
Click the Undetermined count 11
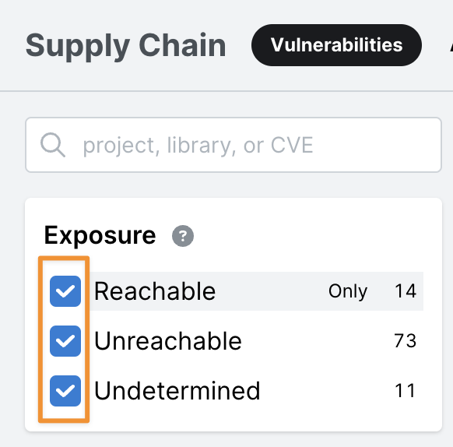point(406,391)
